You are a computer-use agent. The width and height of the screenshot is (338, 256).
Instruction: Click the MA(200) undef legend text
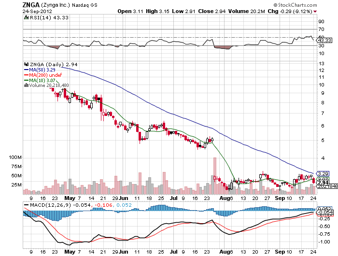(x=45, y=75)
